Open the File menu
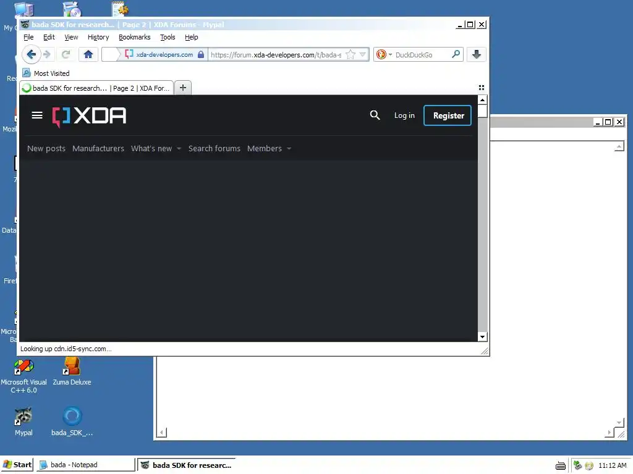 click(x=28, y=37)
